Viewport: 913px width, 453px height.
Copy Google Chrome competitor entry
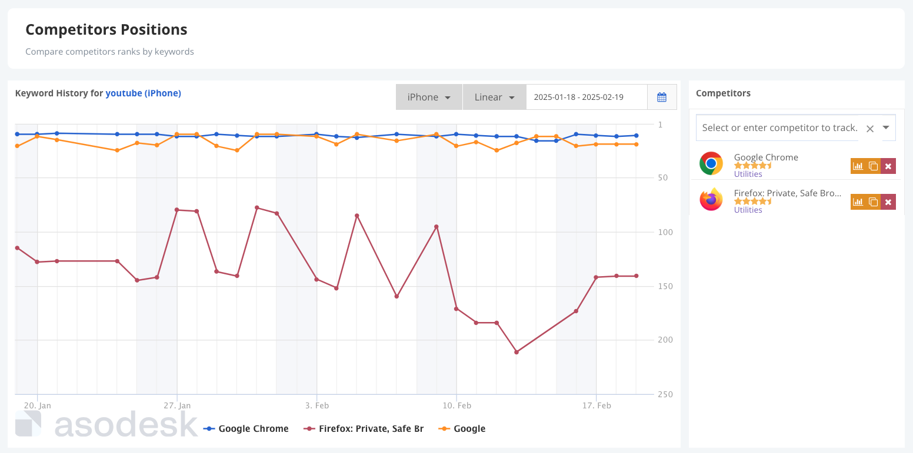[874, 166]
